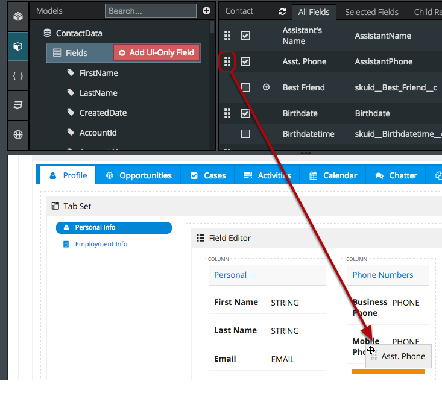Viewport: 442px width, 405px height.
Task: Click the drag handle beside Asst. Phone
Action: [227, 61]
